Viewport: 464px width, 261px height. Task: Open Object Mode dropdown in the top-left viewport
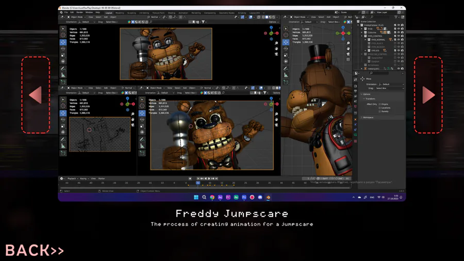(77, 17)
